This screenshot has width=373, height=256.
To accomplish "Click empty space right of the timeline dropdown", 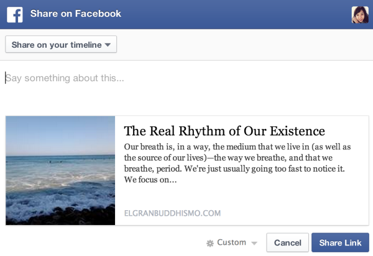I will tap(249, 45).
